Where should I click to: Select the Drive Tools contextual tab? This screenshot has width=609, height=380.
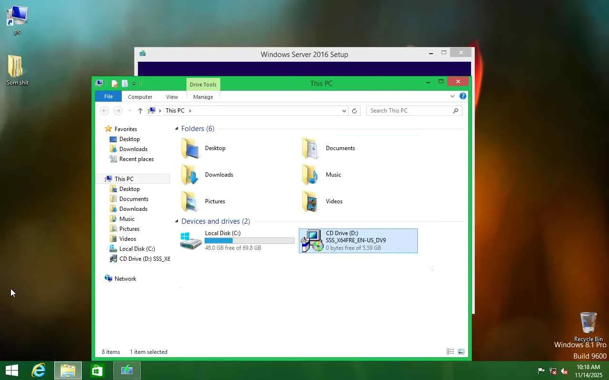[203, 85]
